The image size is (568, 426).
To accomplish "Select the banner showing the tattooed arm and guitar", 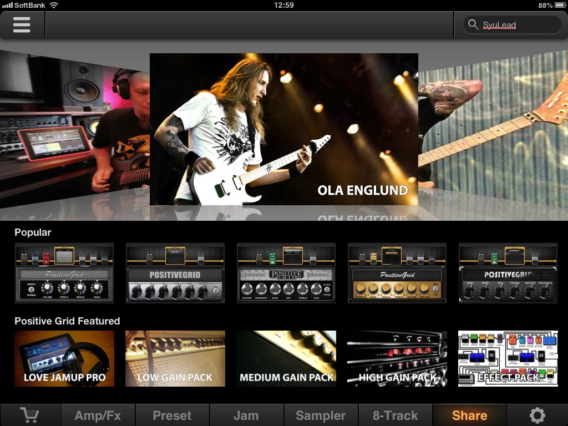I will pyautogui.click(x=493, y=129).
